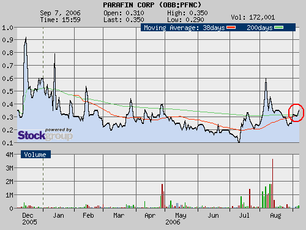Select the 'Last: 0.350' value
This screenshot has width=306, height=230.
coord(124,20)
